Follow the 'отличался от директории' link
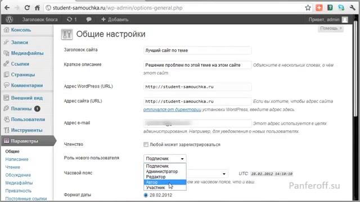 coord(172,109)
